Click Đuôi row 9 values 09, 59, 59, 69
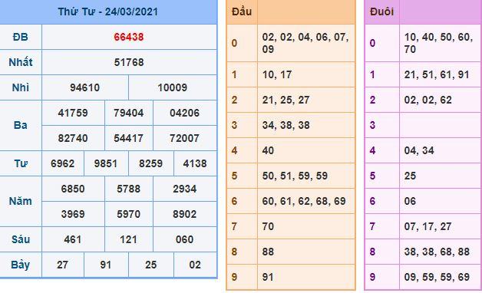 [437, 277]
